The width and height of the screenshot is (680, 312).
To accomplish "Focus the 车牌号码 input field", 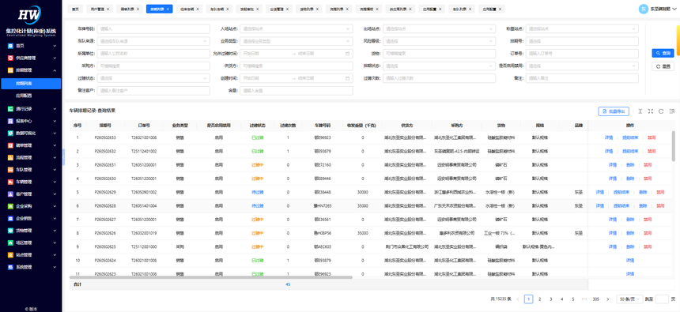I will coord(153,29).
